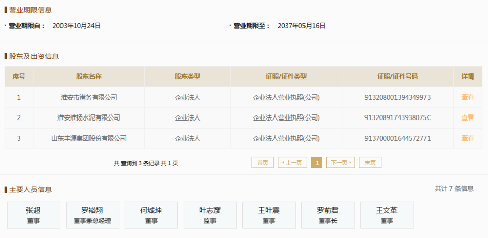This screenshot has width=488, height=238.
Task: Jump to 末页 last page
Action: click(x=370, y=163)
